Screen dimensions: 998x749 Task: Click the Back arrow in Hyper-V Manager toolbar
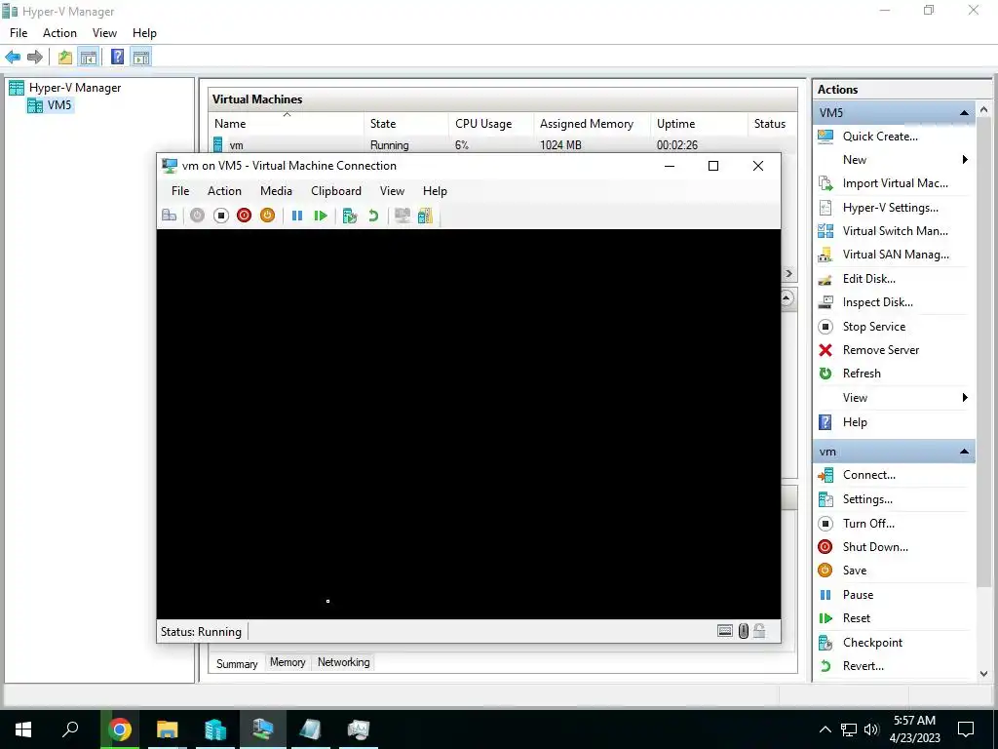(x=13, y=58)
